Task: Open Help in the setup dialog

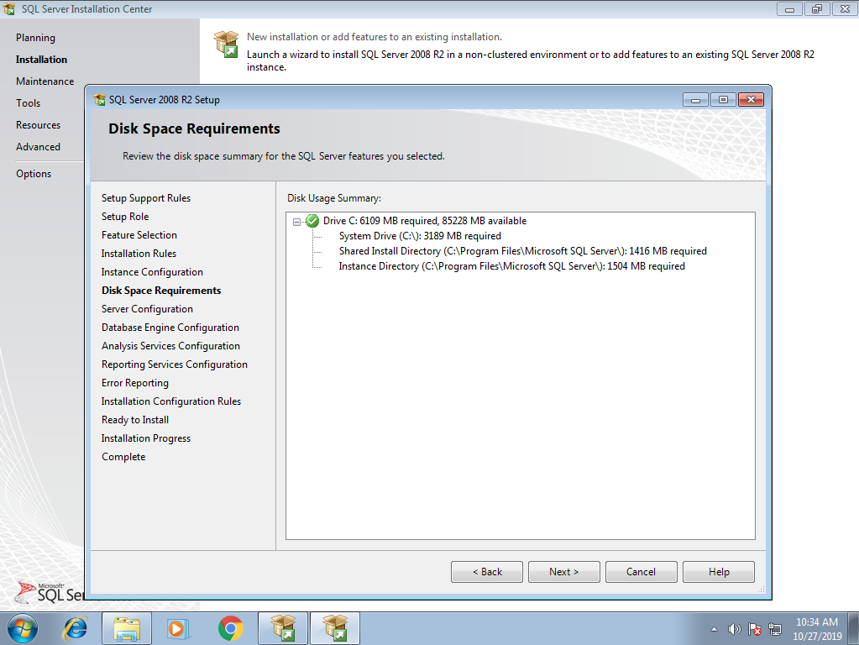Action: 718,572
